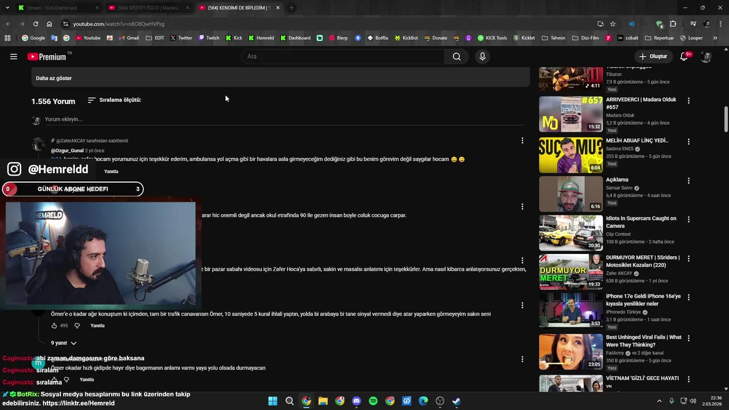Open the Tahmin bookmarks folder

click(x=554, y=38)
